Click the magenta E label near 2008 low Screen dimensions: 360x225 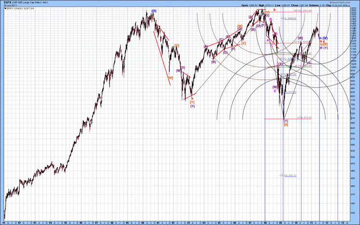[275, 91]
